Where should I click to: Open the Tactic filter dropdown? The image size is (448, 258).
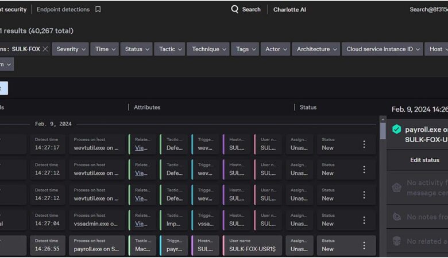[x=169, y=49]
